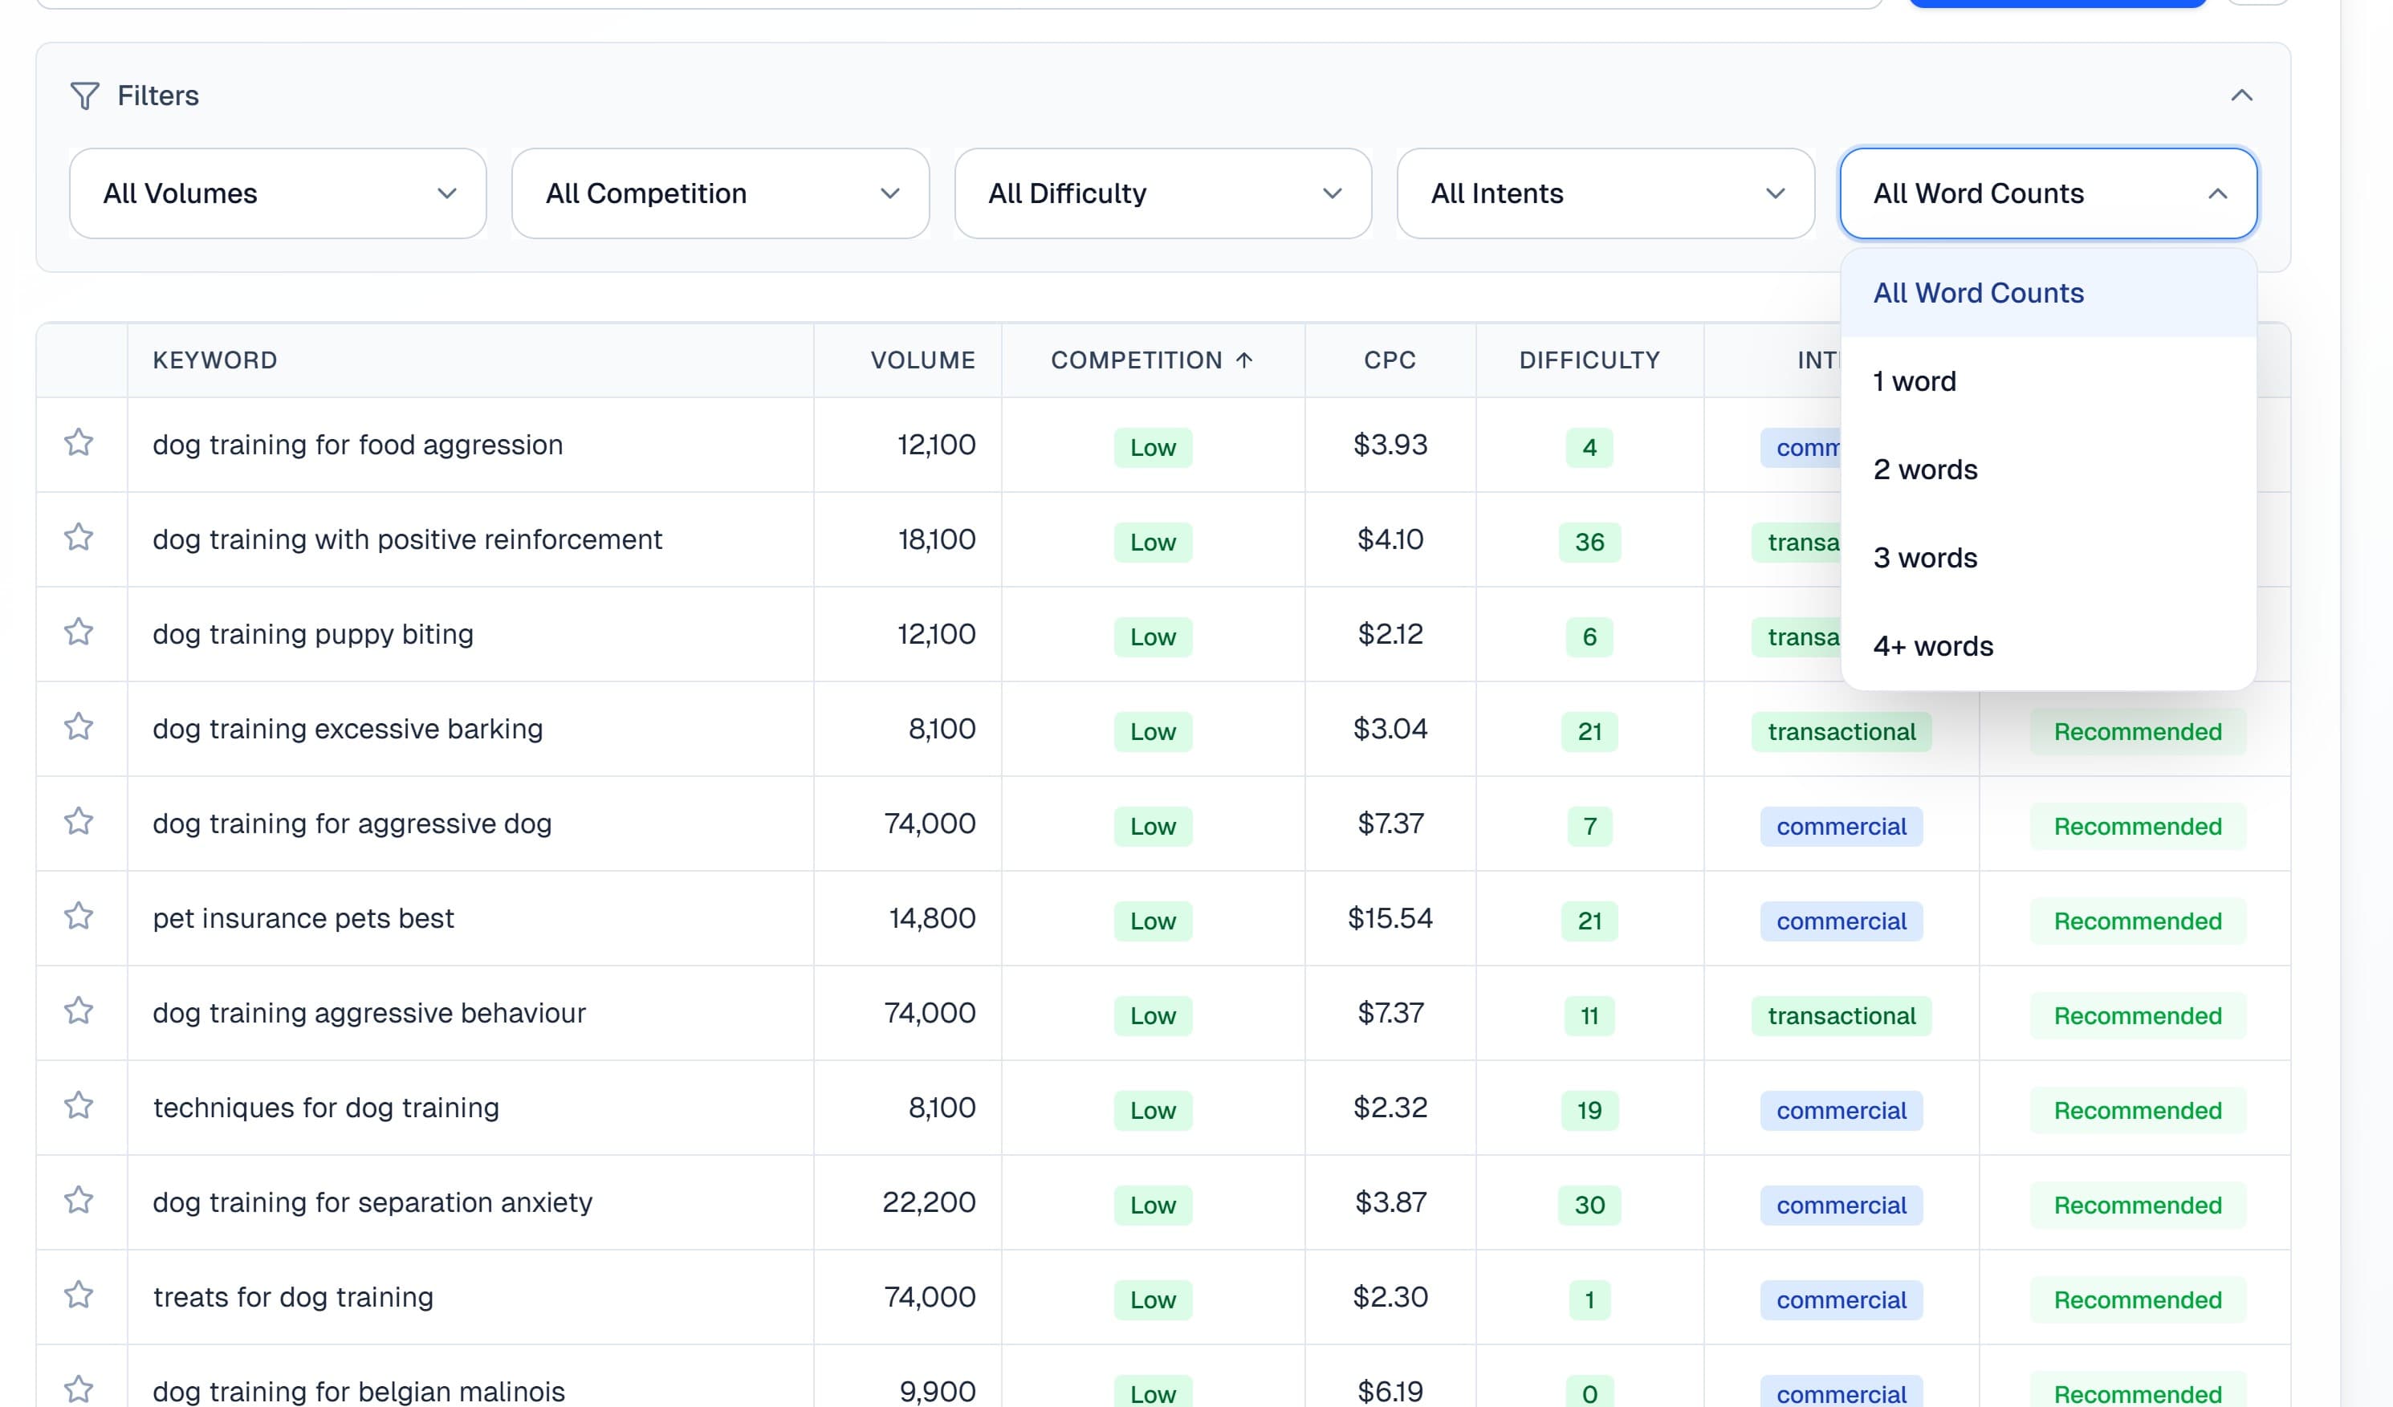
Task: Click the Filters funnel icon
Action: coord(83,95)
